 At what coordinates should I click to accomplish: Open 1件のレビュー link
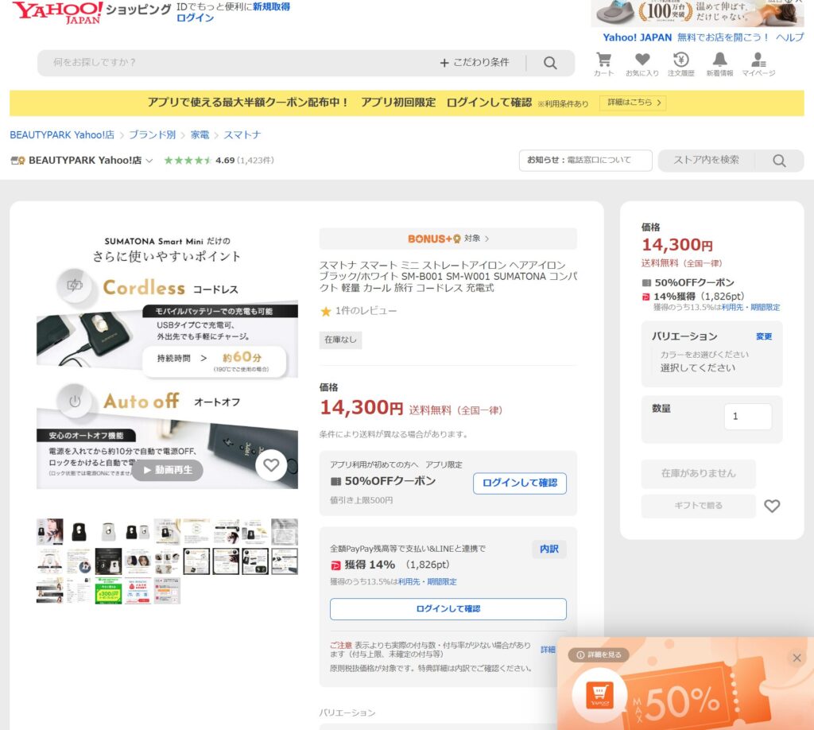[x=366, y=311]
